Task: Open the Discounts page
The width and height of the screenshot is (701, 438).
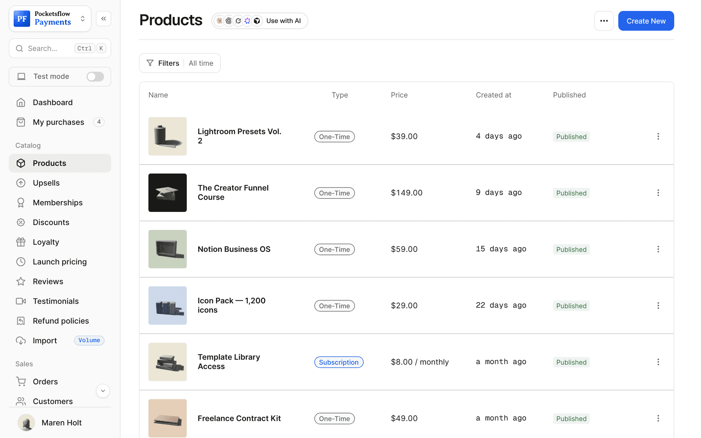Action: click(x=60, y=222)
